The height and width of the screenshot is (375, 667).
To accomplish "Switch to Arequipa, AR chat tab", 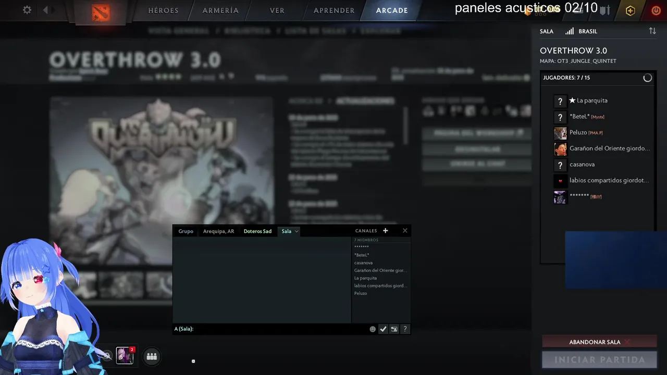I will click(218, 231).
